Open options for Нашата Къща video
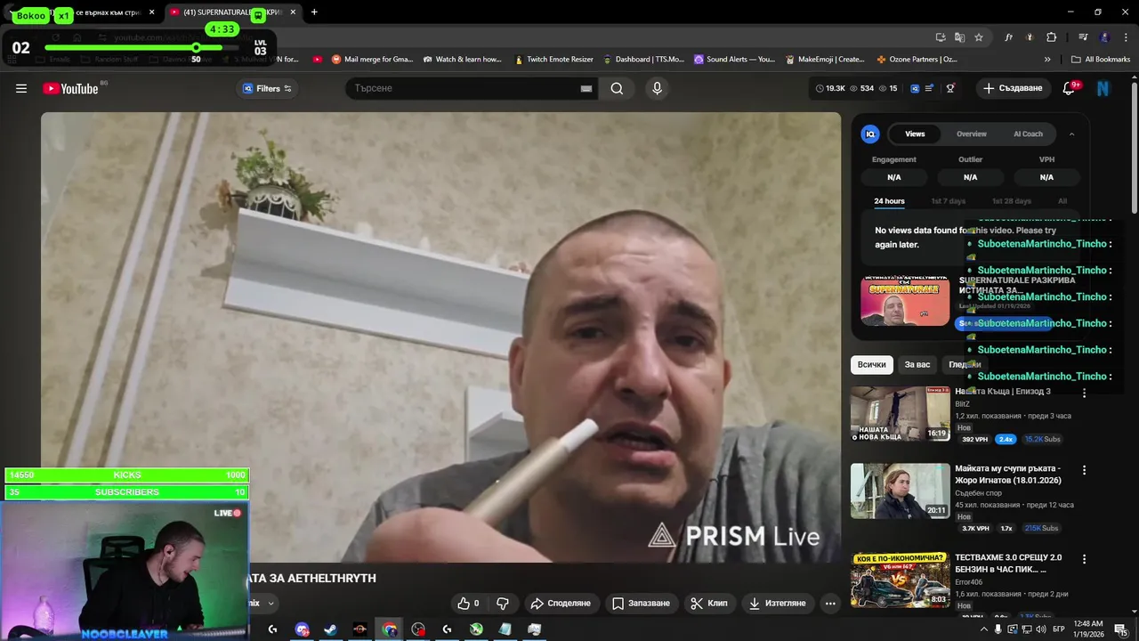Viewport: 1139px width, 641px height. pyautogui.click(x=1084, y=393)
